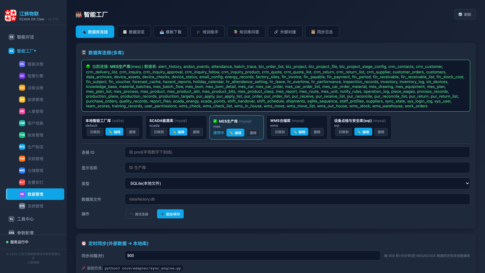
Task: Open the 数据浏览 tab
Action: 134,32
